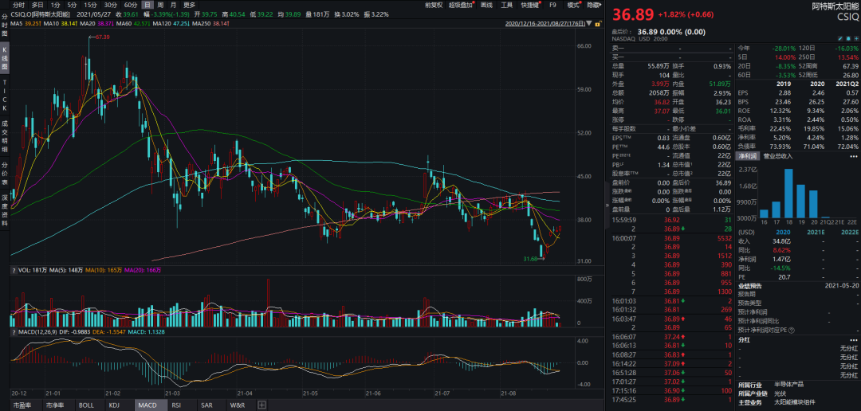Expand the 更多 periods dropdown
This screenshot has height=411, width=861.
tap(189, 5)
